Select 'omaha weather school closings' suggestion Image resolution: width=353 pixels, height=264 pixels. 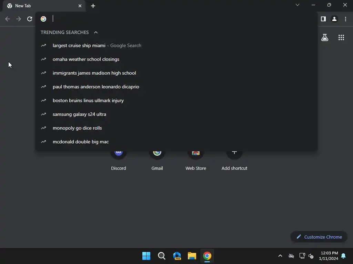click(x=176, y=59)
